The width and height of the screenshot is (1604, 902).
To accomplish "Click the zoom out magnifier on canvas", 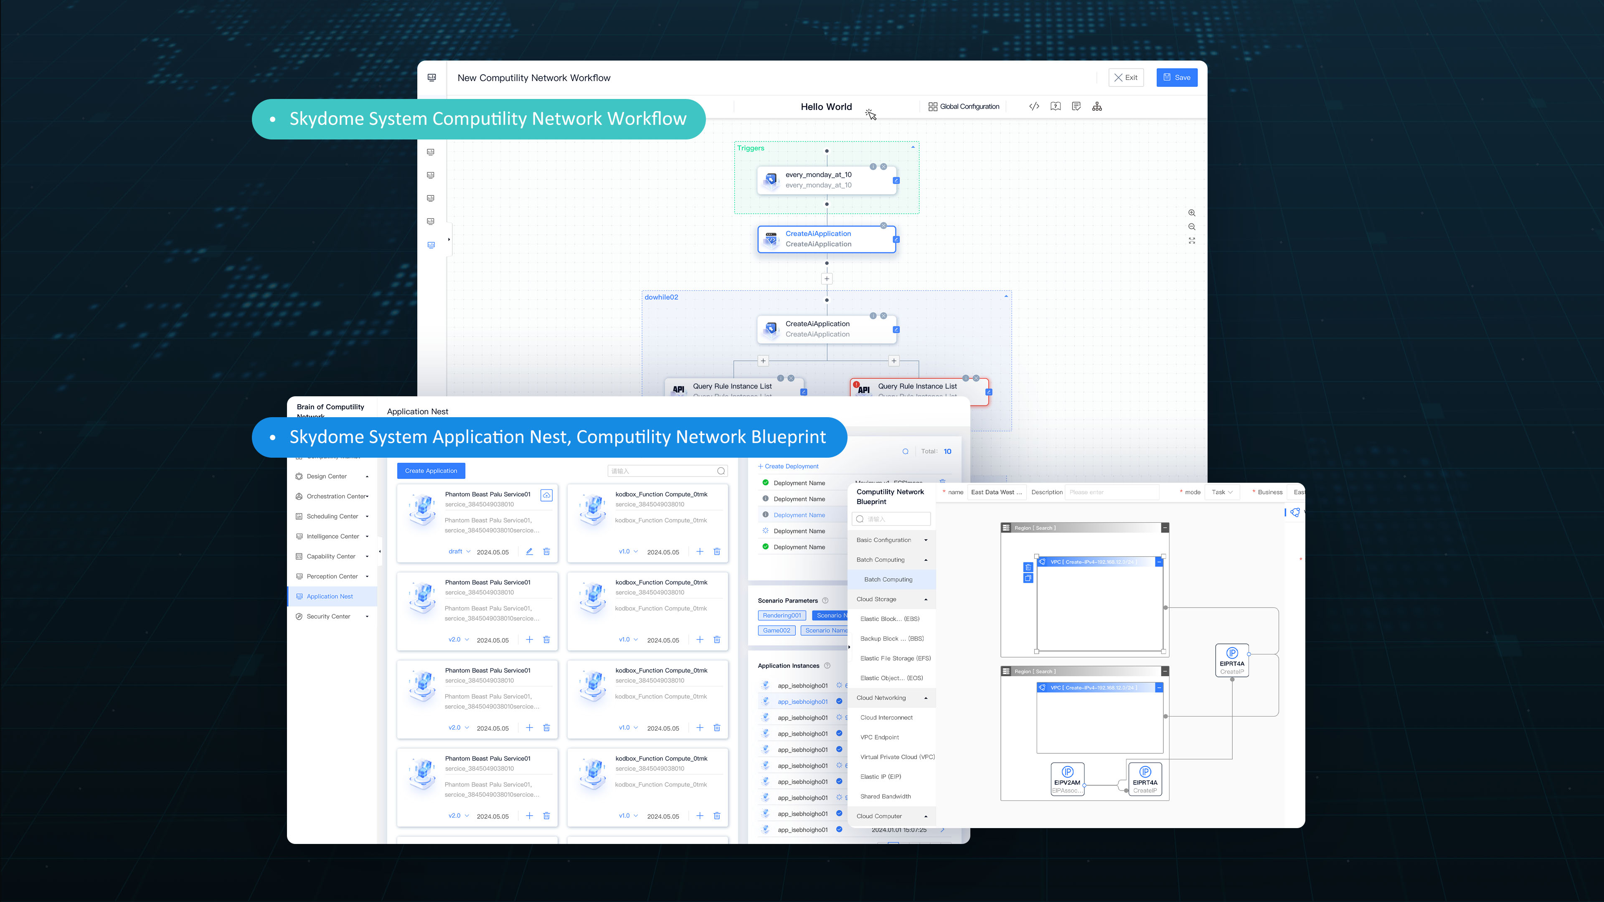I will [1191, 227].
